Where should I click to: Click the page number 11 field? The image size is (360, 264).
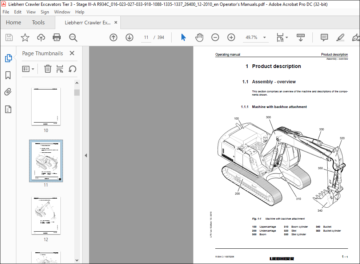[x=146, y=37]
